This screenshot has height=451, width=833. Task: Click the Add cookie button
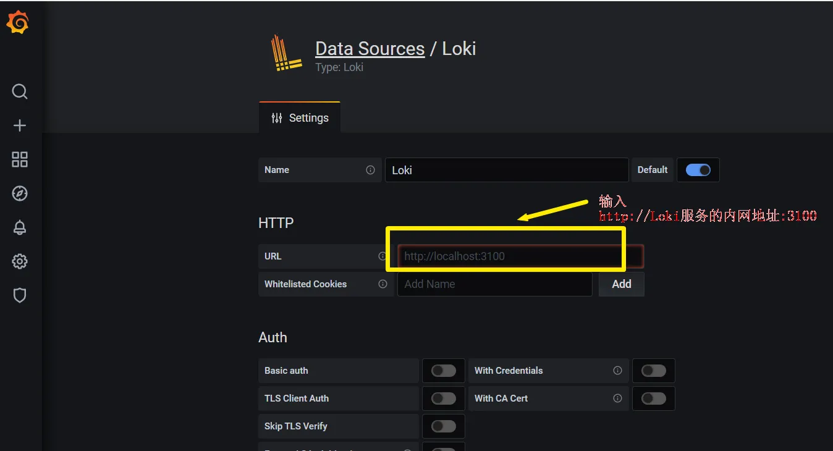coord(622,284)
